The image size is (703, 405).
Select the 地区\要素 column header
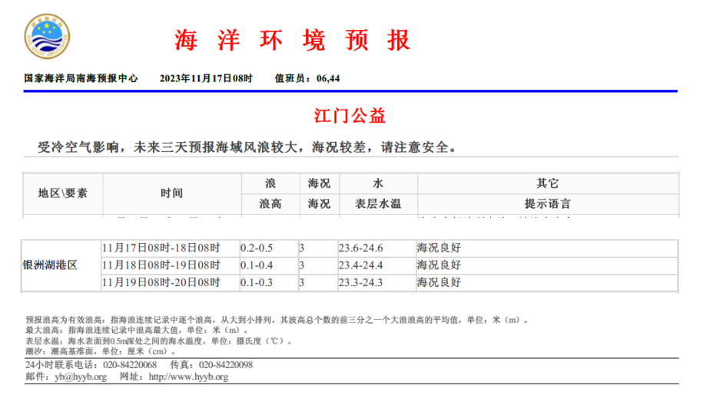(x=63, y=193)
